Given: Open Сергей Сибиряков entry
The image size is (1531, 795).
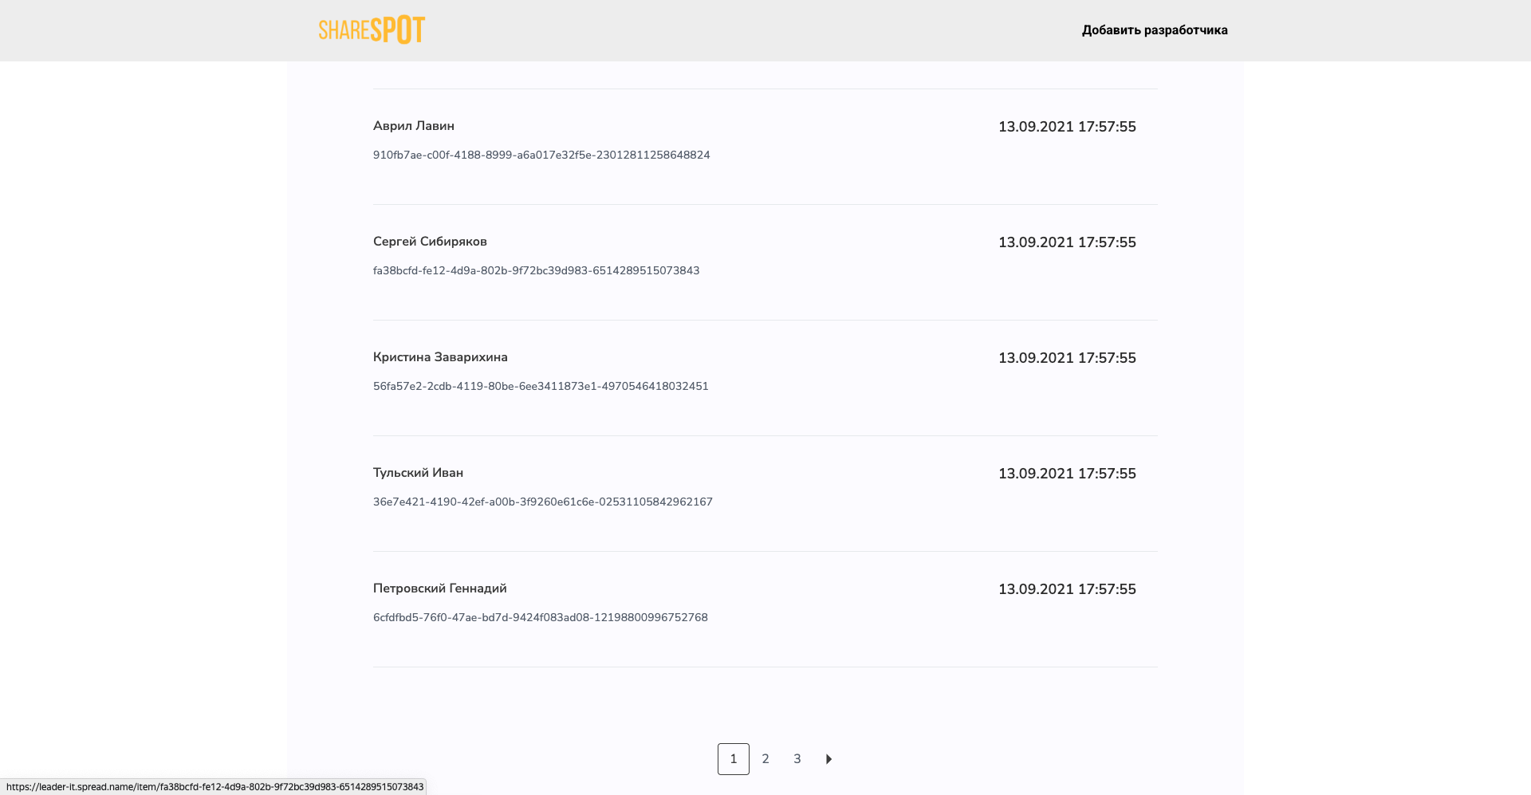Looking at the screenshot, I should tap(430, 242).
